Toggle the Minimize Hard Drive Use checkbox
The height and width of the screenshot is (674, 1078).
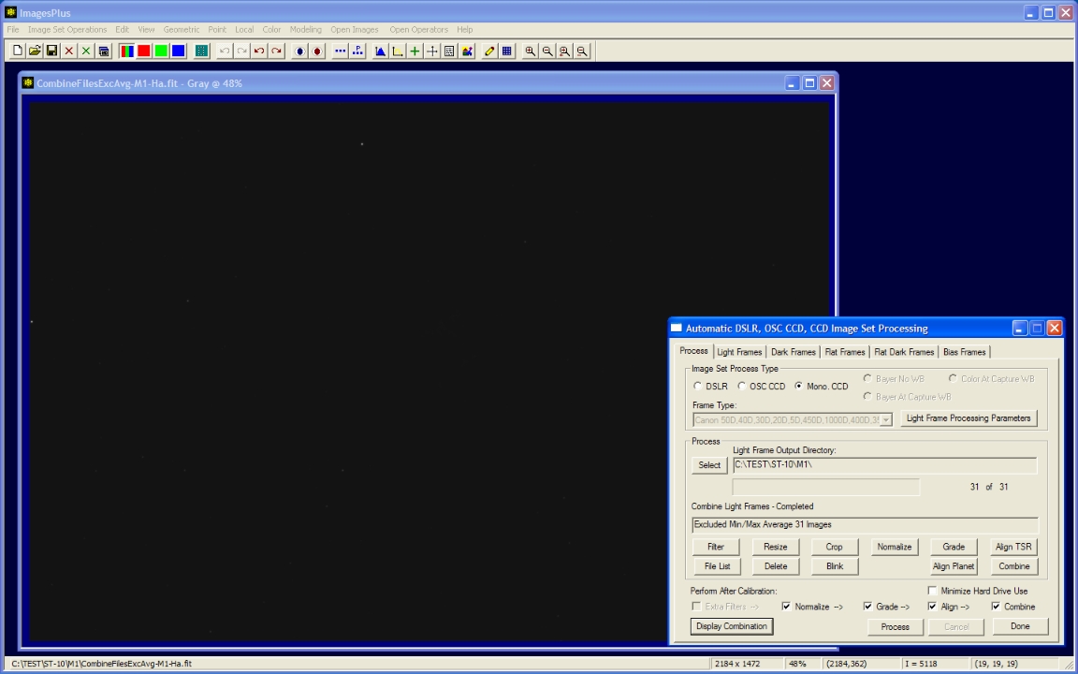click(x=932, y=591)
